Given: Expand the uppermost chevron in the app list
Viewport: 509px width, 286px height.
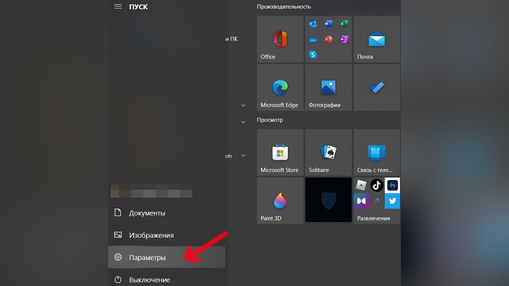Looking at the screenshot, I should click(x=243, y=105).
